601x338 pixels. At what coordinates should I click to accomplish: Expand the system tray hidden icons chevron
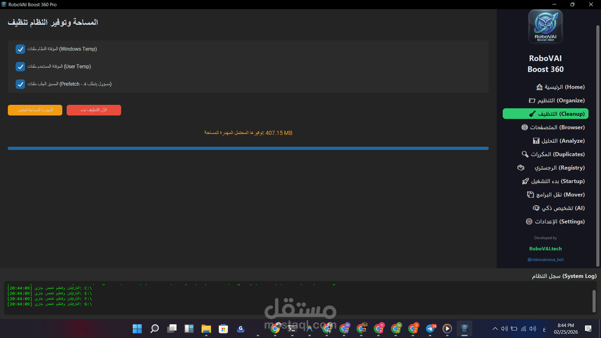tap(495, 329)
